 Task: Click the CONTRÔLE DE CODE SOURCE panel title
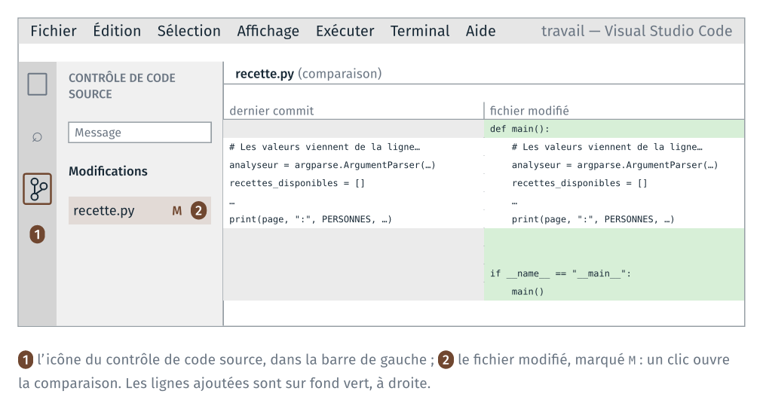pos(122,86)
